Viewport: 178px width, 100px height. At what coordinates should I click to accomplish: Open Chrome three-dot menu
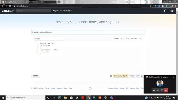click(175, 6)
